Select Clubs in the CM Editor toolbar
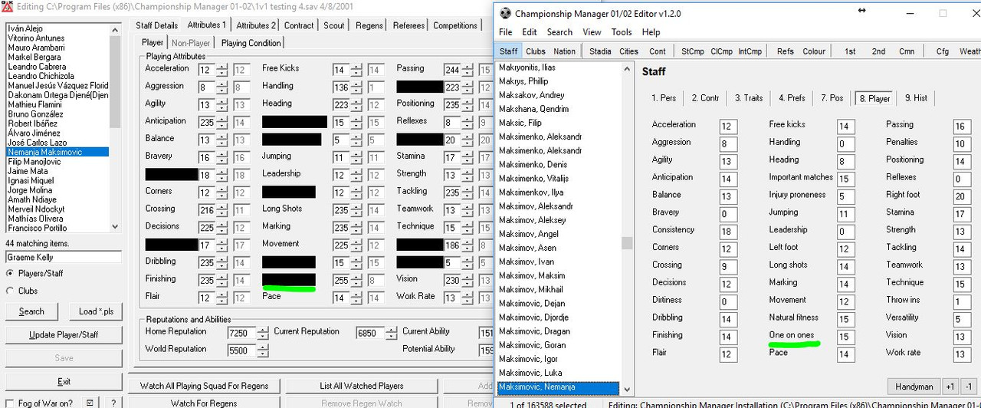The width and height of the screenshot is (981, 408). (x=536, y=51)
